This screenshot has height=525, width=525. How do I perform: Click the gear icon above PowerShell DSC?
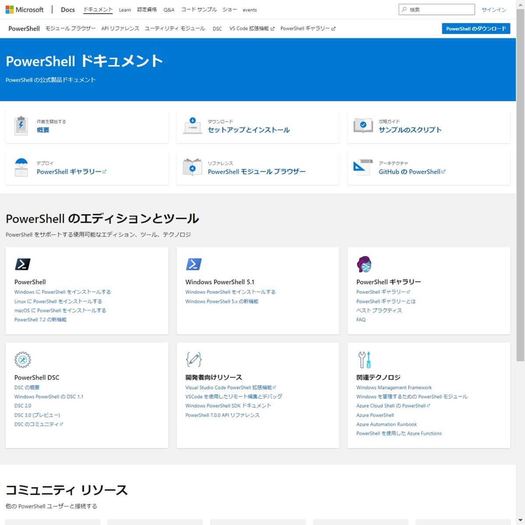coord(22,360)
